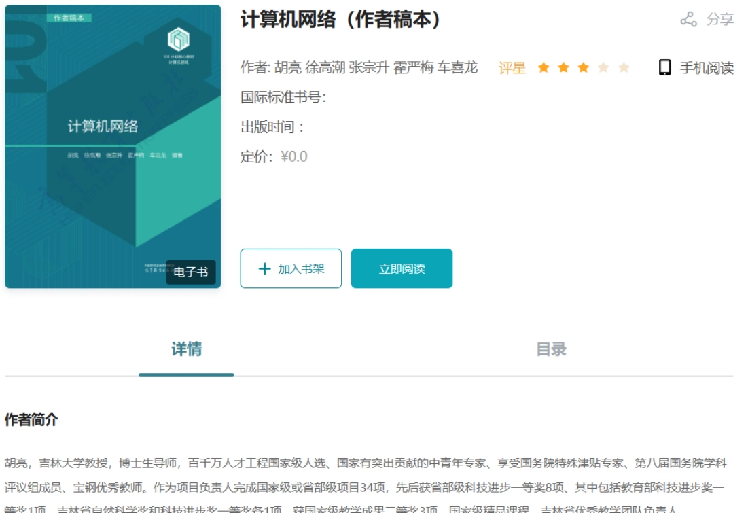This screenshot has height=513, width=748.
Task: Switch to the 详情 tab
Action: pyautogui.click(x=187, y=349)
